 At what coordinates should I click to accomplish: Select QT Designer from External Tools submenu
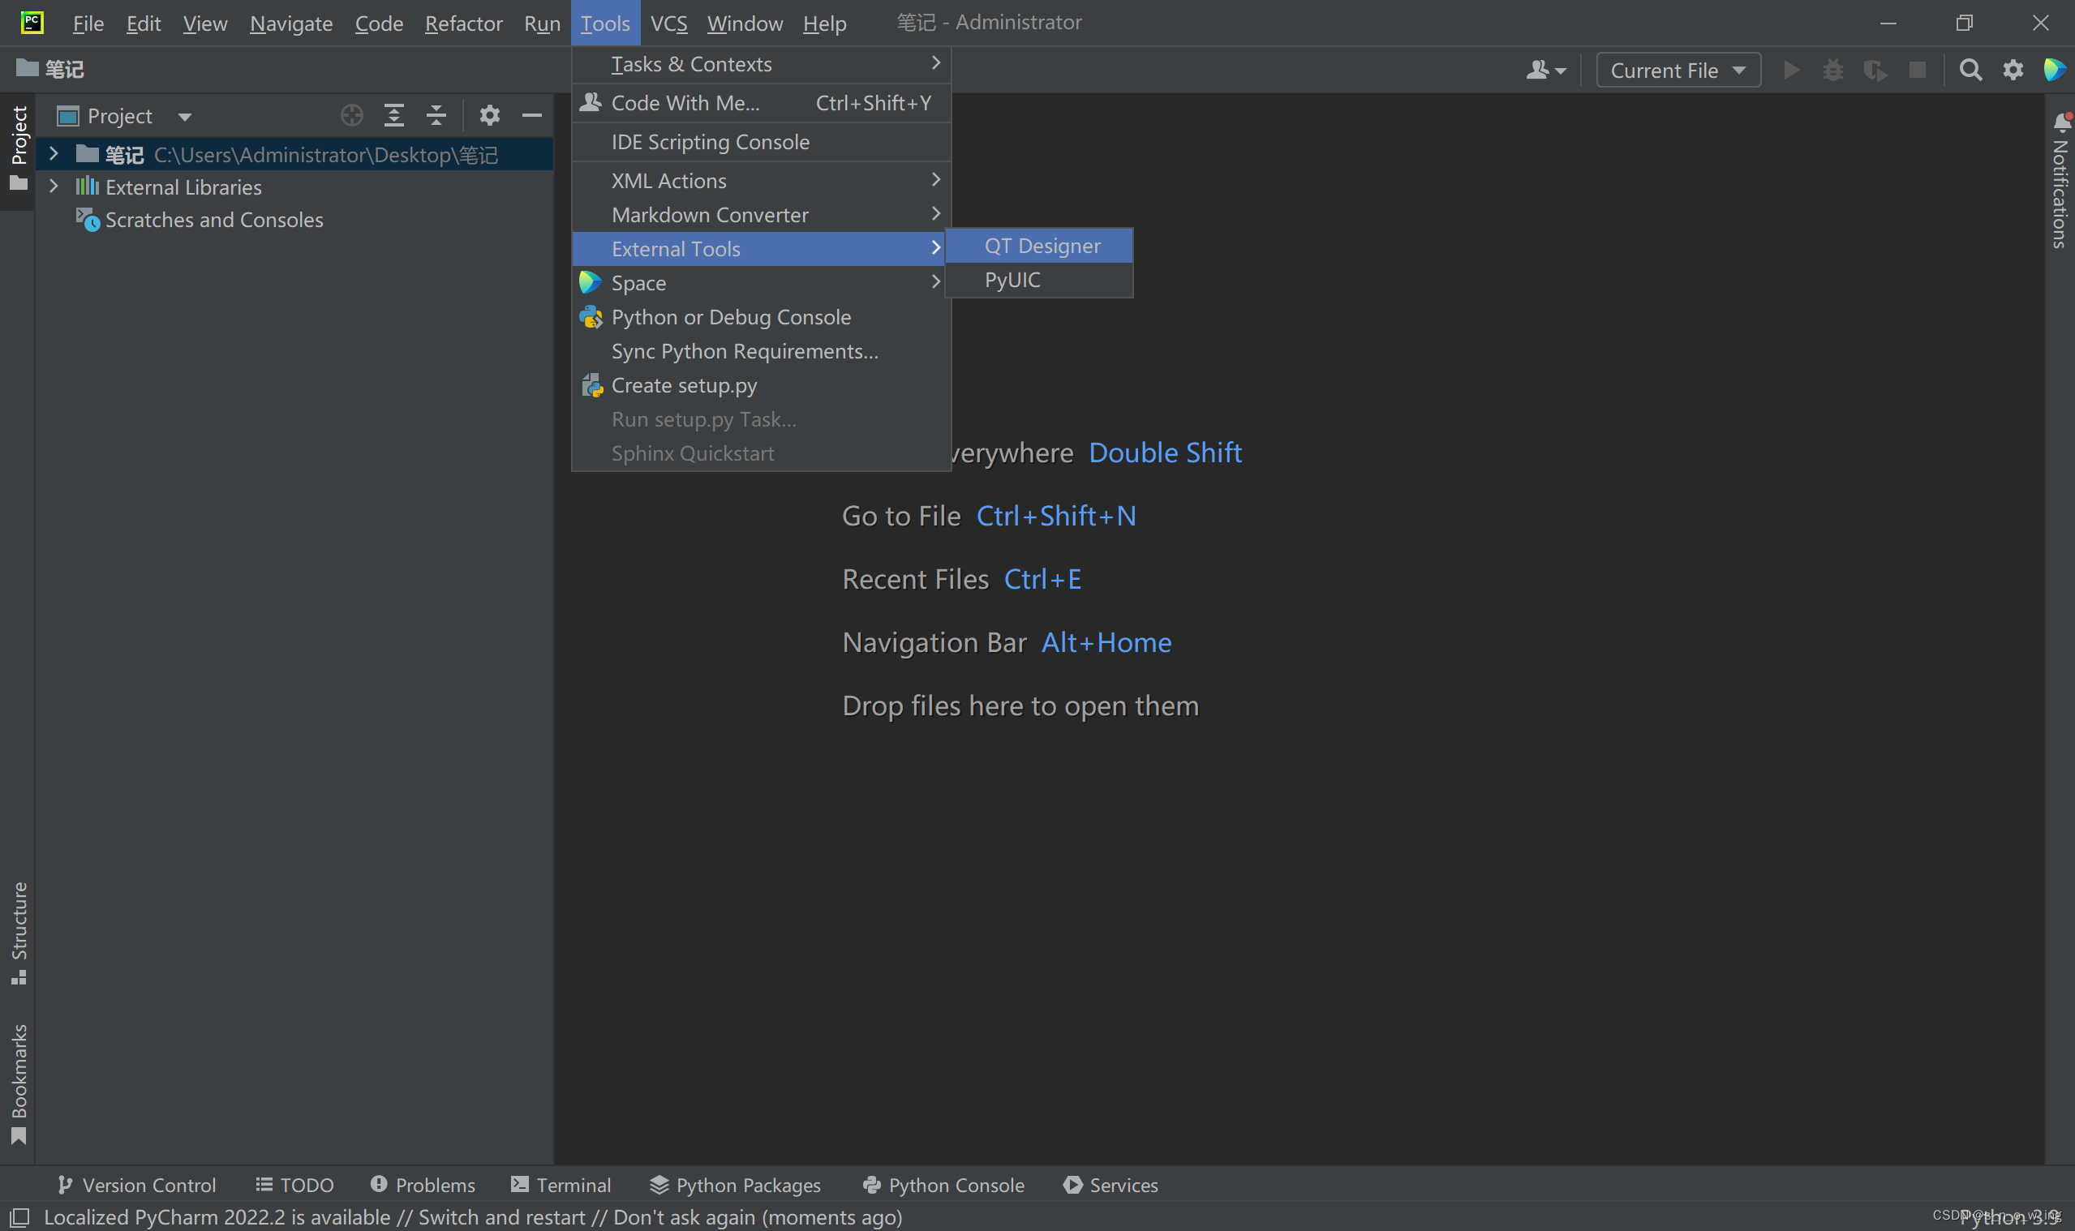[x=1042, y=247]
